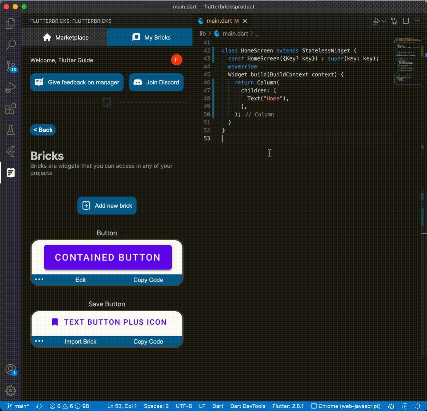Split the editor to the right
This screenshot has width=427, height=411.
406,21
